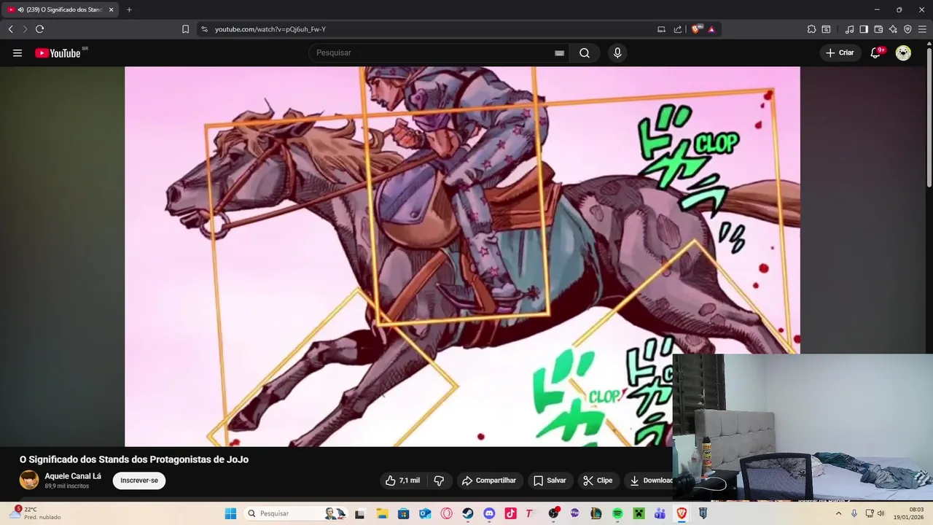Install or cast via the screen icon in address bar

661,29
